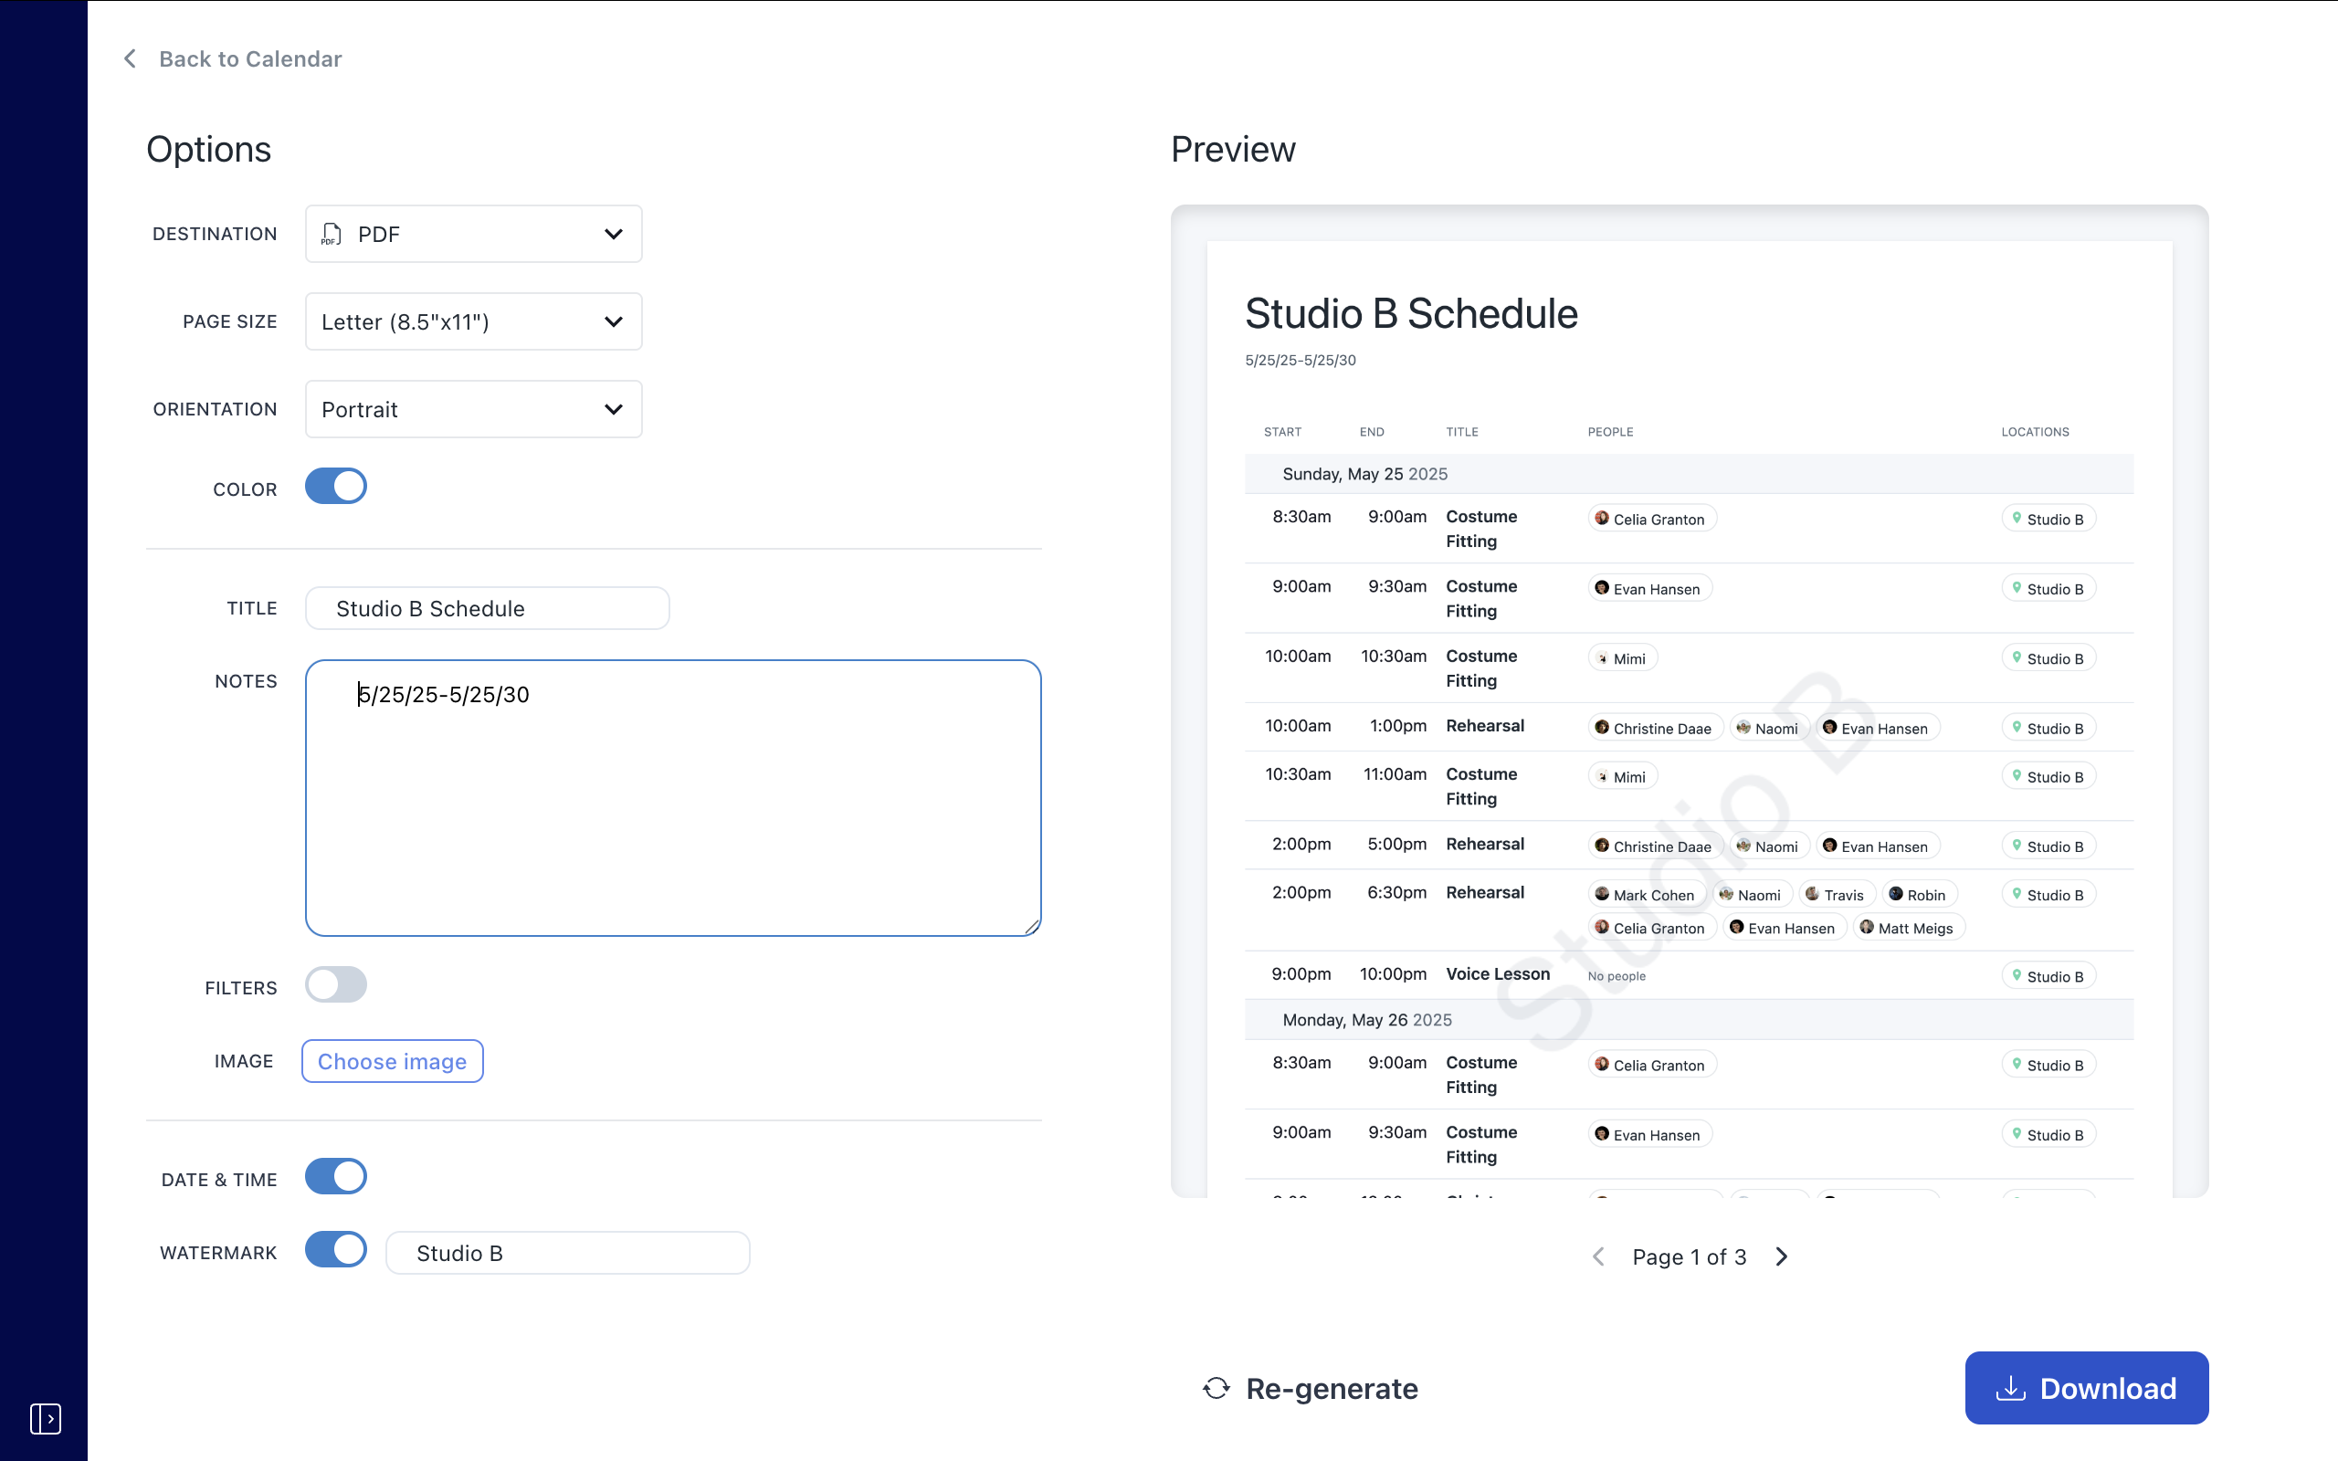Enable the Filters toggle
Screen dimensions: 2338x1461
(x=335, y=984)
